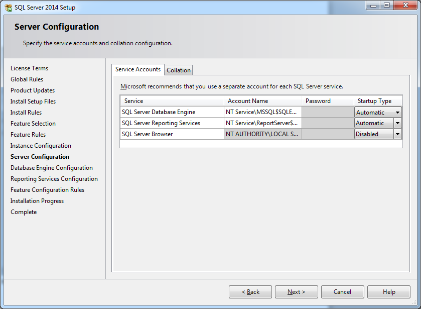The width and height of the screenshot is (421, 309).
Task: Click Global Rules in the steps list
Action: click(x=27, y=79)
